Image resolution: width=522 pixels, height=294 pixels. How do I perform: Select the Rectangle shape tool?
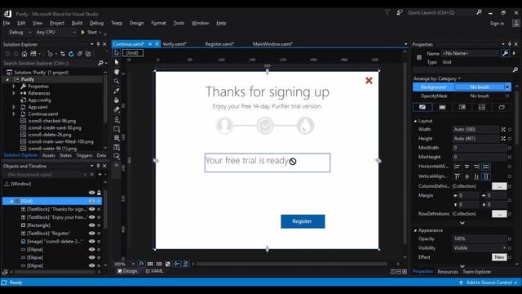[117, 129]
